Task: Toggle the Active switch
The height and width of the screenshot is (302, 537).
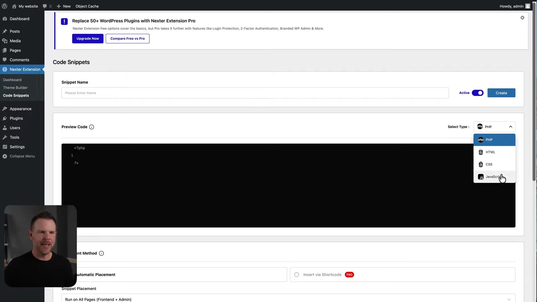Action: pyautogui.click(x=477, y=93)
